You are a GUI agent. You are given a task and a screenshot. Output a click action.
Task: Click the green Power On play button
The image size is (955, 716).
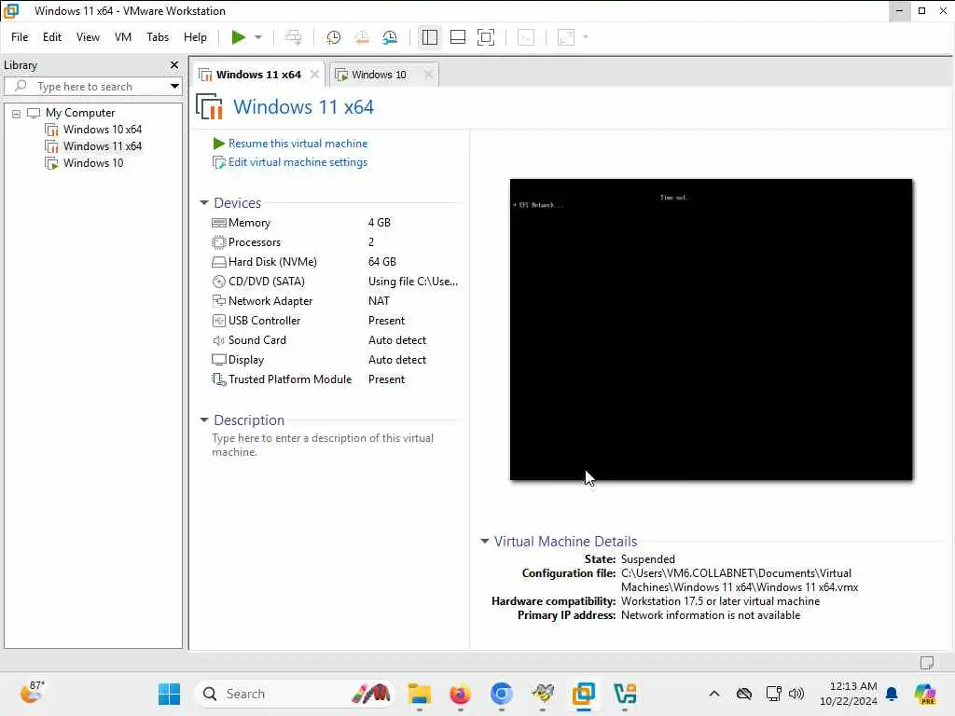pyautogui.click(x=238, y=37)
